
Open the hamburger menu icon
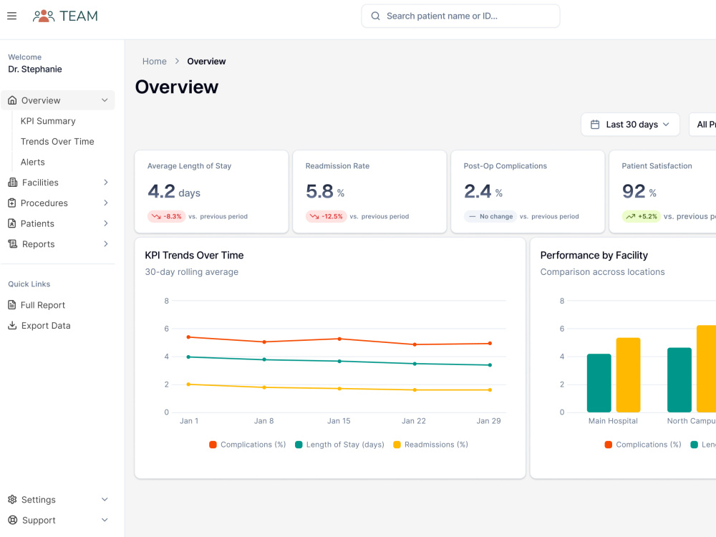pyautogui.click(x=12, y=16)
